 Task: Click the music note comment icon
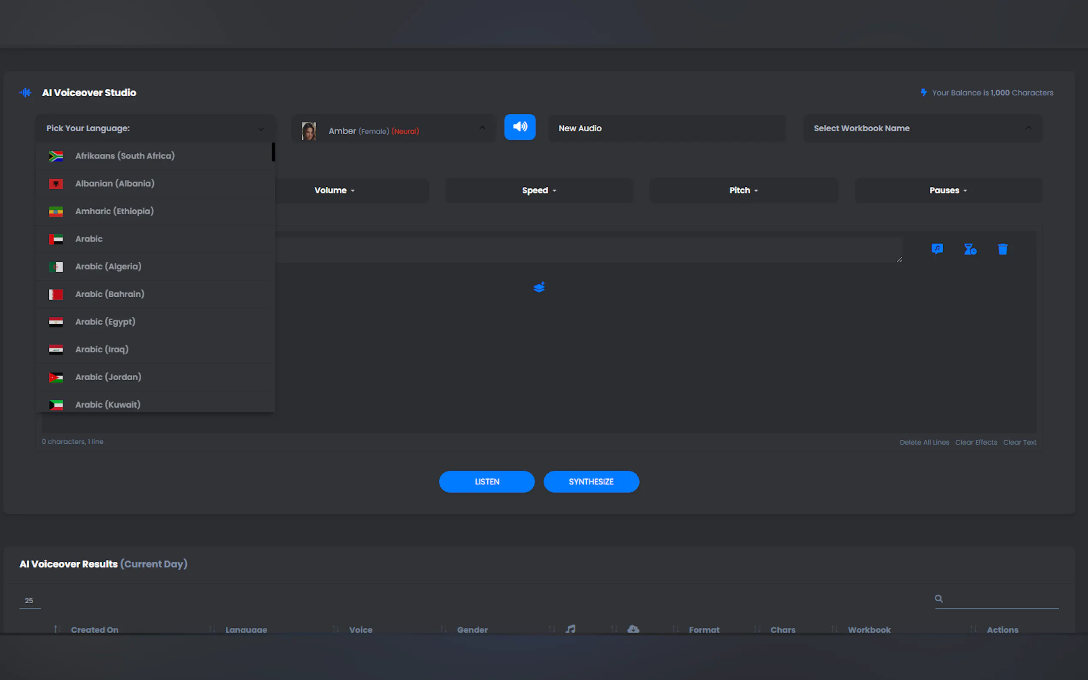(x=937, y=249)
